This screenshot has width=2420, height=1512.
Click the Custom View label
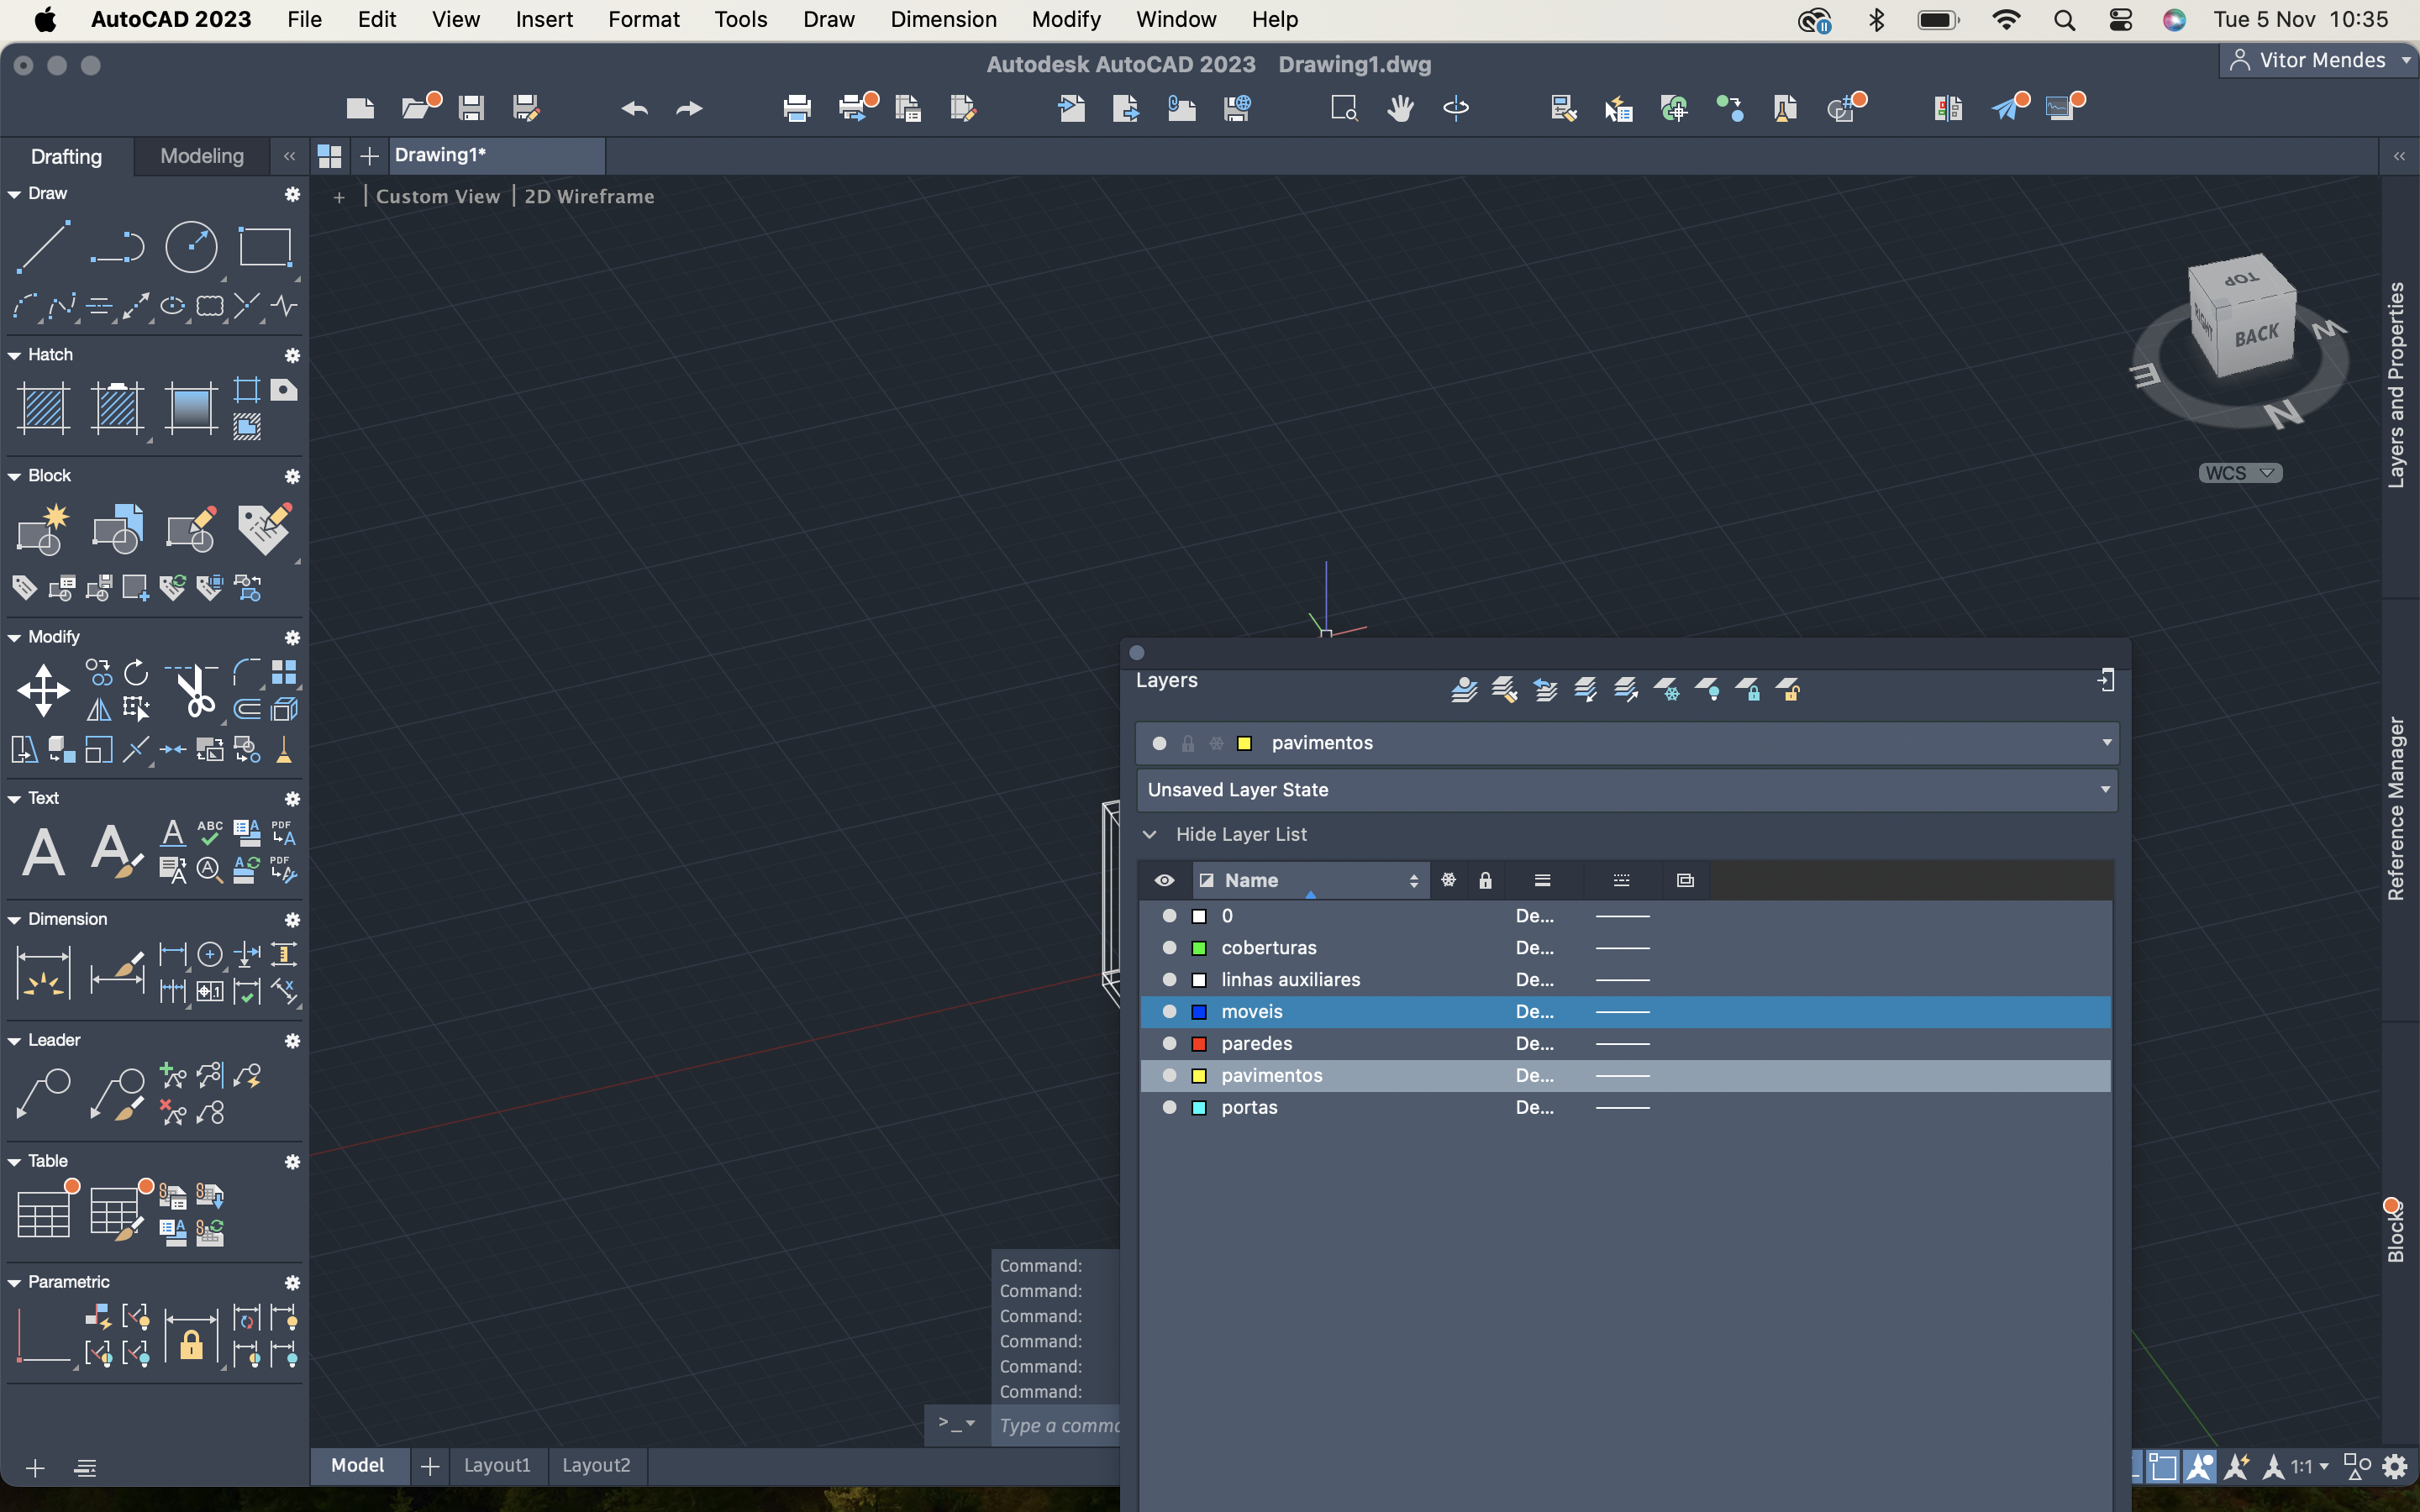(438, 197)
